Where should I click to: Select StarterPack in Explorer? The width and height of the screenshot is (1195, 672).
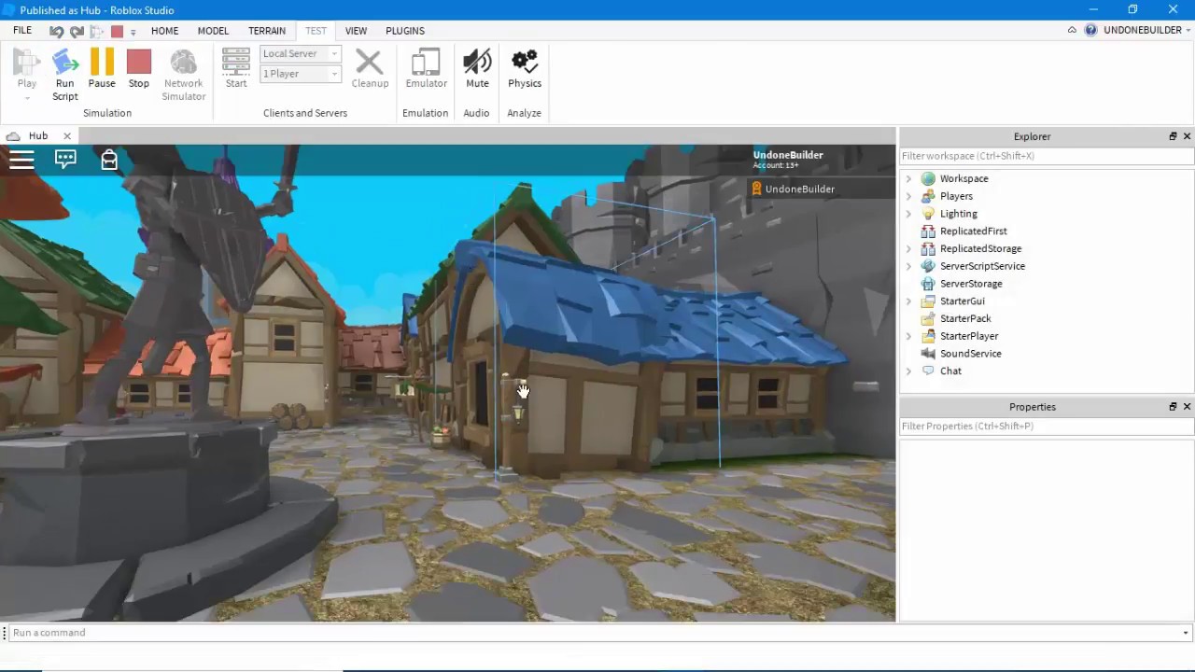coord(965,318)
